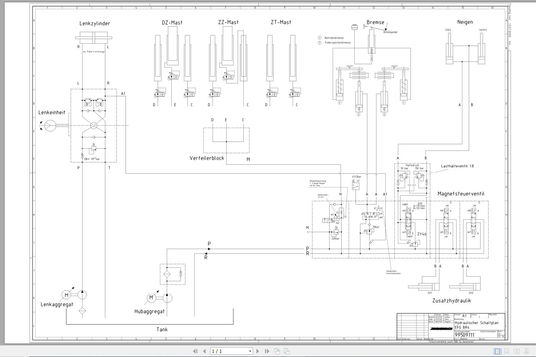
Task: Open the page number dropdown arrow
Action: (250, 351)
